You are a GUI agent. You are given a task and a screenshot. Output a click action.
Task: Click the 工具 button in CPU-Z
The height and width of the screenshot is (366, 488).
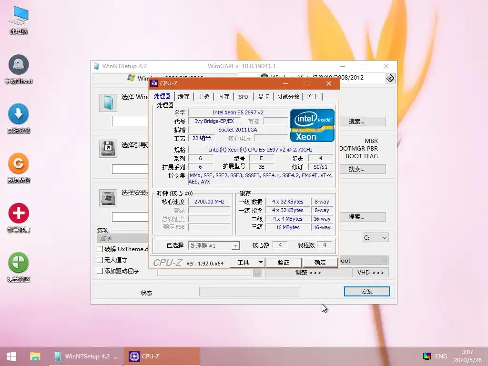pos(244,263)
